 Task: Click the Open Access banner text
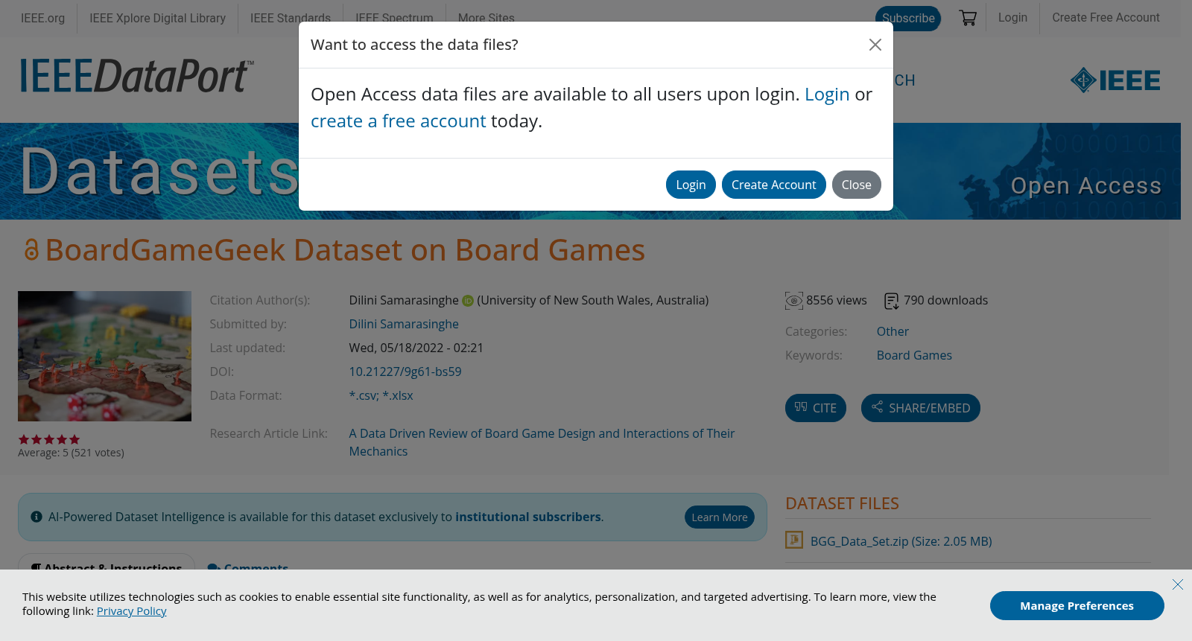[1086, 185]
